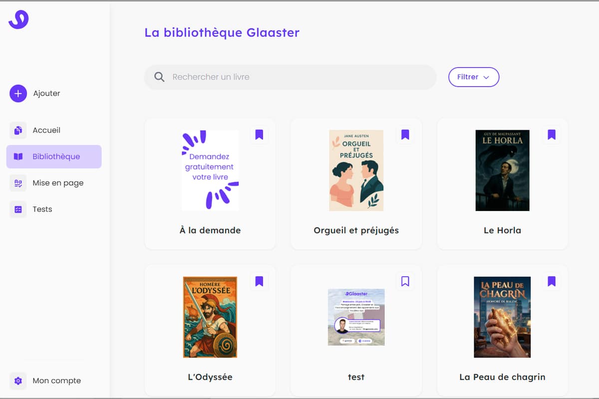Toggle bookmark on Orgueil et préjugés card
This screenshot has width=599, height=399.
405,135
